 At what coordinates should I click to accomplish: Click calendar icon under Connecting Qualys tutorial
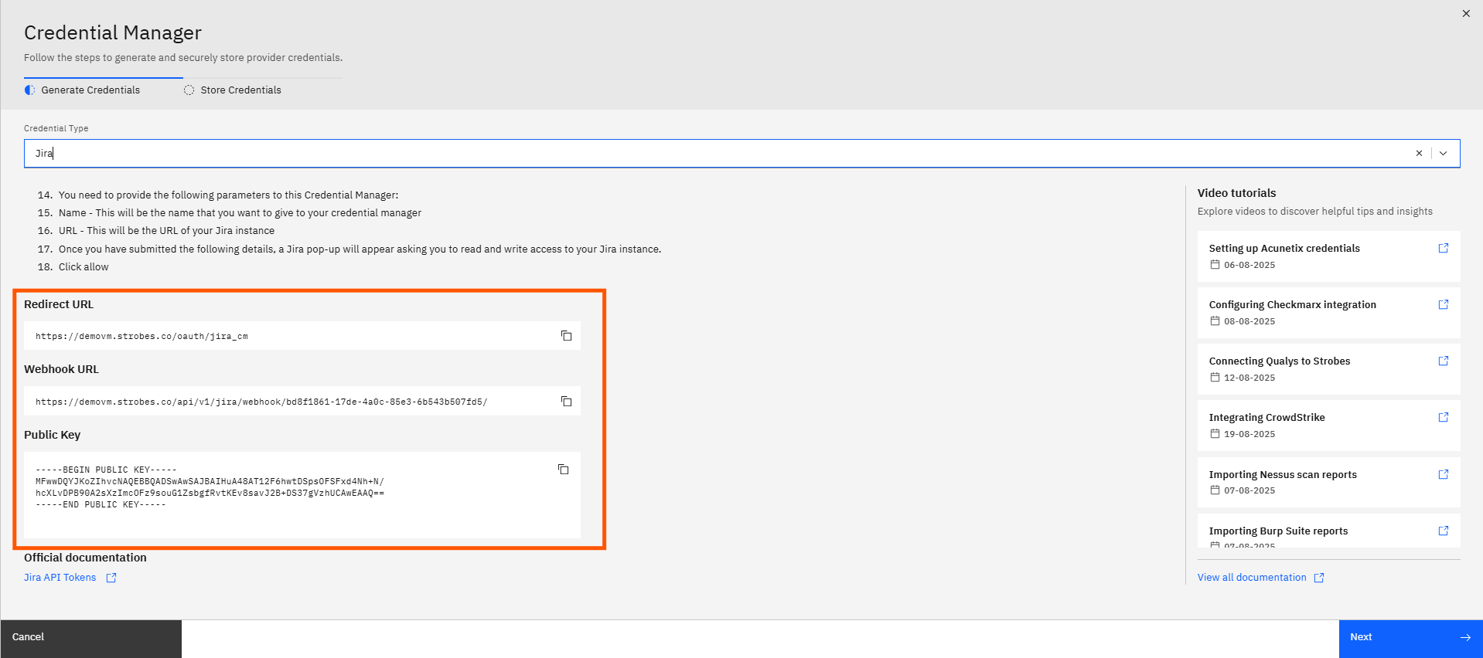(x=1215, y=378)
